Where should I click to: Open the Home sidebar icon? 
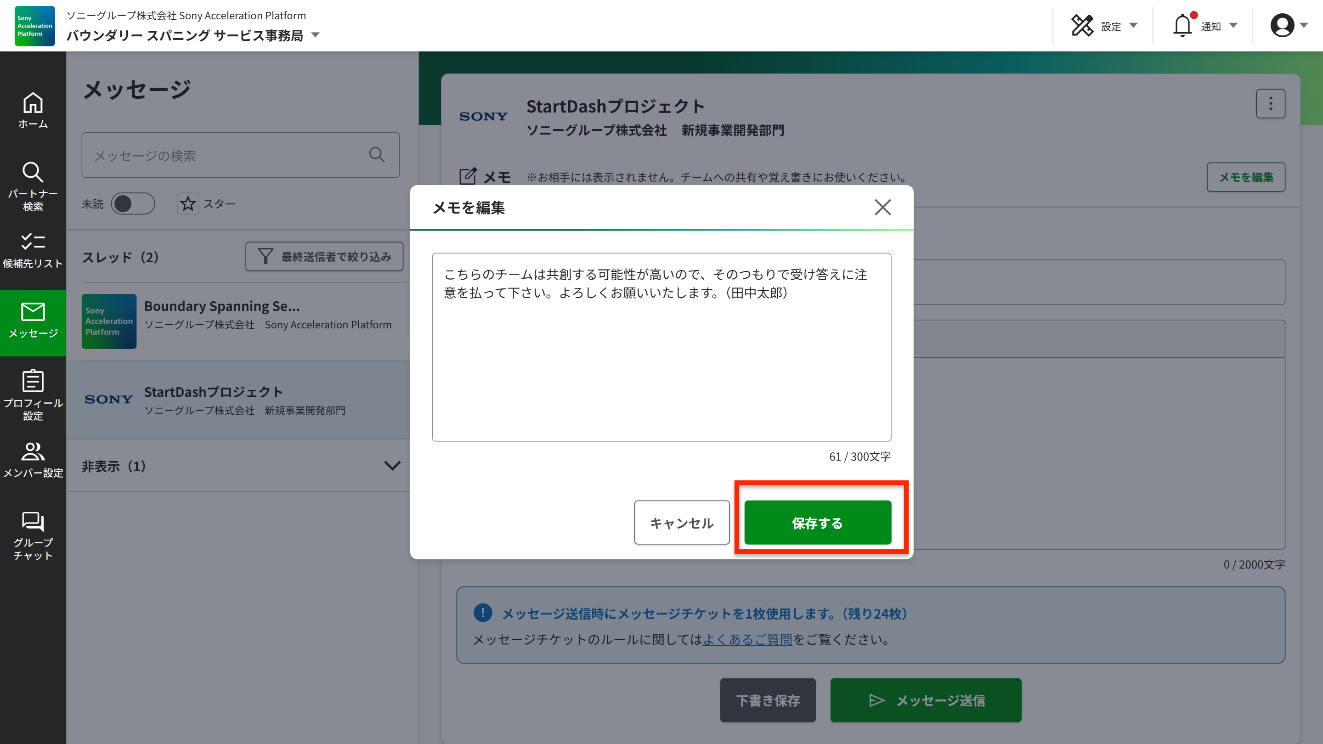(x=33, y=110)
